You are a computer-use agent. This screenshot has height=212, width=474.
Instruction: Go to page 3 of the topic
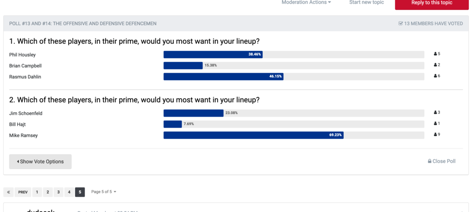tap(58, 192)
